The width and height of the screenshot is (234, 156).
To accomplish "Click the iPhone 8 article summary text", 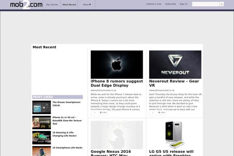I will click(116, 102).
